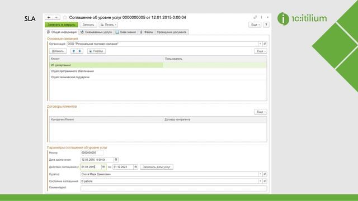
Task: Click the agreement end date field 31.12.2023
Action: [x=123, y=167]
